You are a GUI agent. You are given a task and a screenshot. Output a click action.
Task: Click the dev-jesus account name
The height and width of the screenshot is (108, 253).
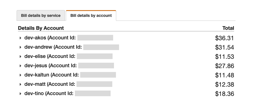pos(36,66)
